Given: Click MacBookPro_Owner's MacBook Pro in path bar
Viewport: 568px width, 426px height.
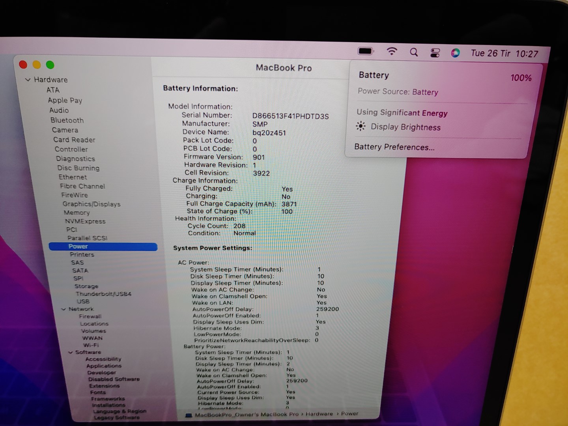Looking at the screenshot, I should (x=247, y=415).
